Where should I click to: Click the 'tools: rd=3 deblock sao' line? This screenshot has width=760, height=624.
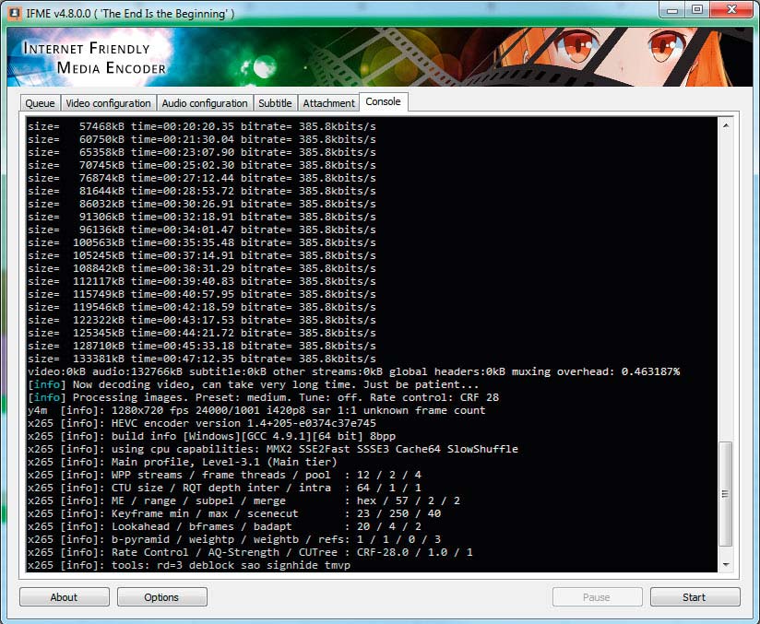[189, 565]
